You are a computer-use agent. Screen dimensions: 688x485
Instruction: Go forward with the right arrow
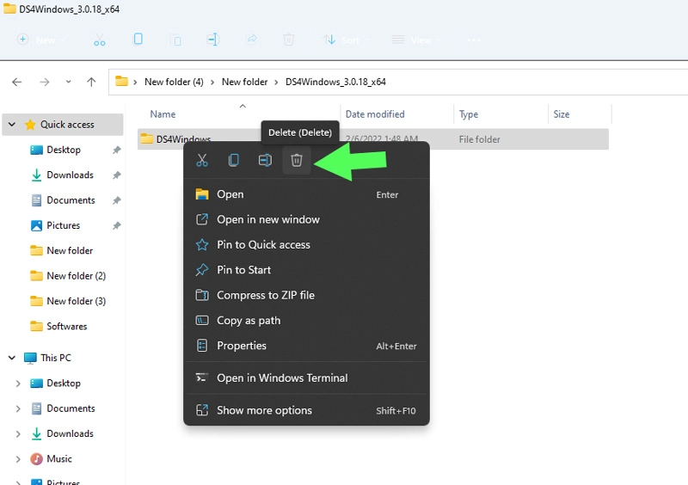tap(45, 82)
